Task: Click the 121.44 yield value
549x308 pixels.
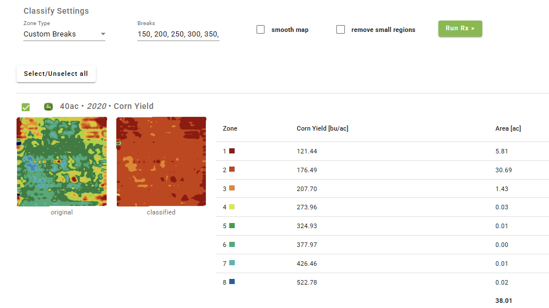Action: point(307,151)
